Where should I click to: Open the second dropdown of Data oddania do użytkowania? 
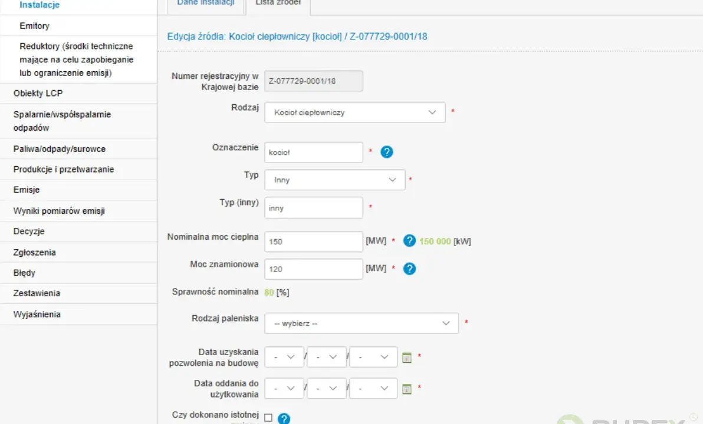pos(326,389)
